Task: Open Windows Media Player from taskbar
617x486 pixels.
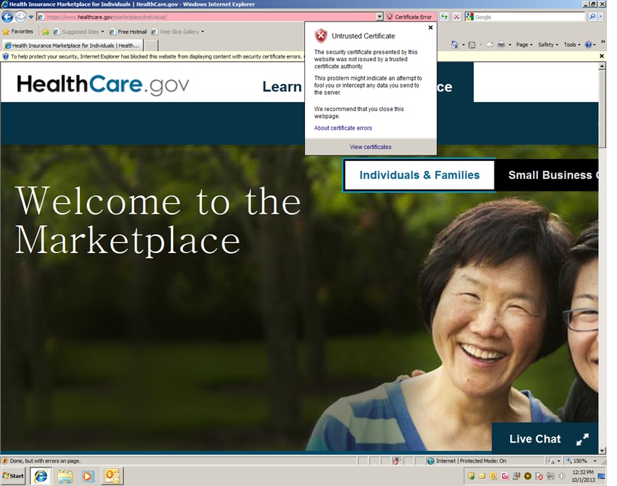Action: click(x=88, y=476)
